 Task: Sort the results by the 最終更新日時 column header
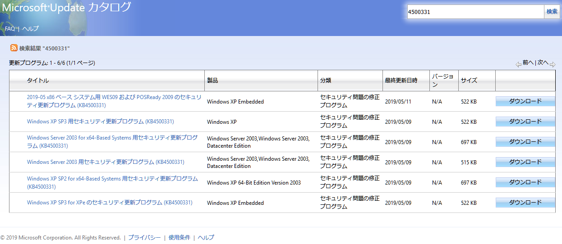(x=401, y=81)
